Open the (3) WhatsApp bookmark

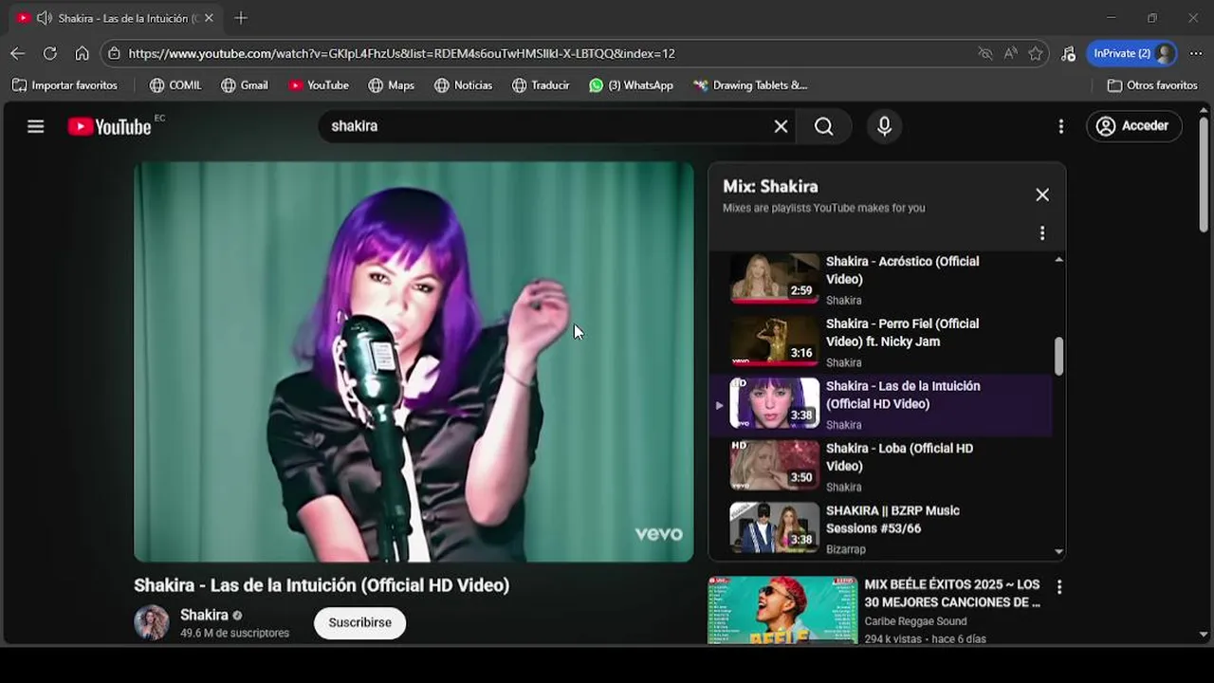[631, 85]
